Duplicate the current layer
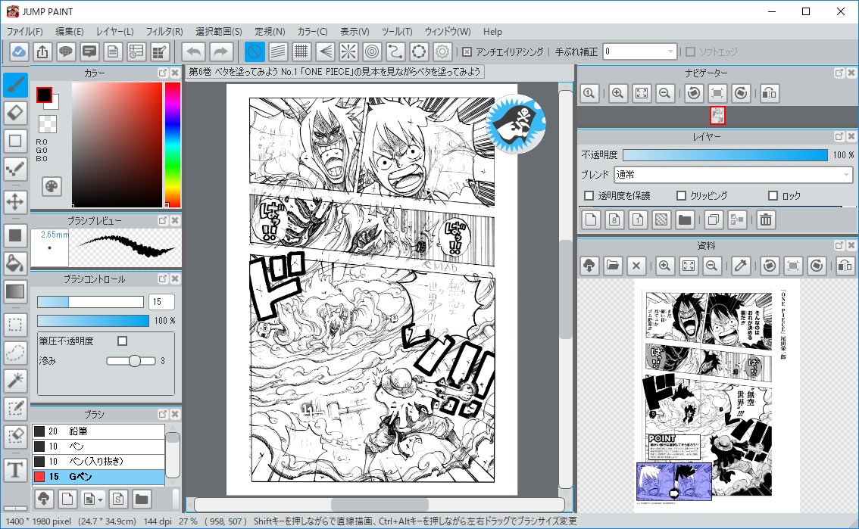 (x=714, y=220)
